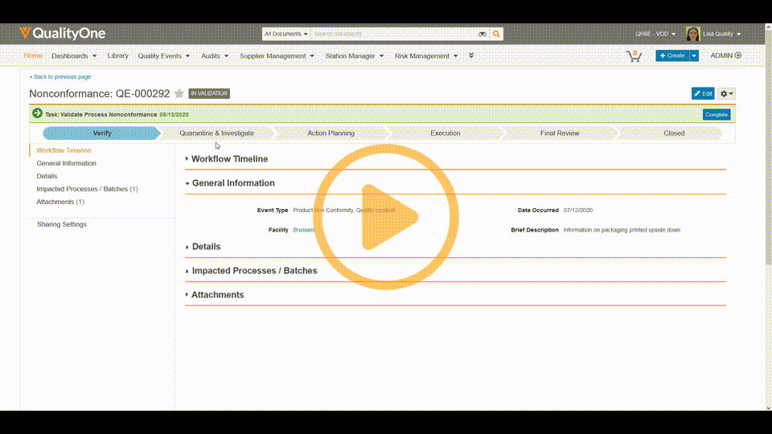Click the 'Information on packaging printed upside down' text
772x434 pixels.
[622, 230]
